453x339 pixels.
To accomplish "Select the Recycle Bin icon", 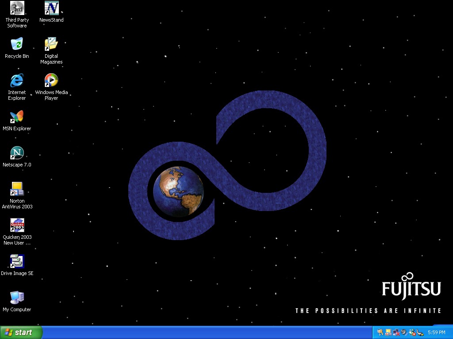I will point(17,44).
